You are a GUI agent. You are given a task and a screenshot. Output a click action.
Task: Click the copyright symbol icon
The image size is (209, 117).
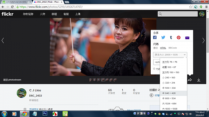pyautogui.click(x=152, y=95)
